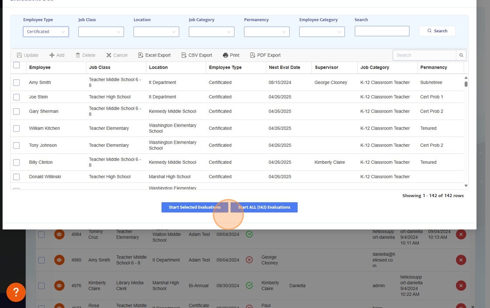Export grid with PDF Export

pyautogui.click(x=265, y=55)
